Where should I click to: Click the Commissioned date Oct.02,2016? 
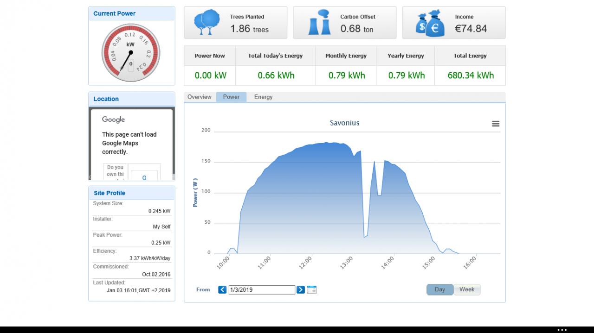pos(156,274)
